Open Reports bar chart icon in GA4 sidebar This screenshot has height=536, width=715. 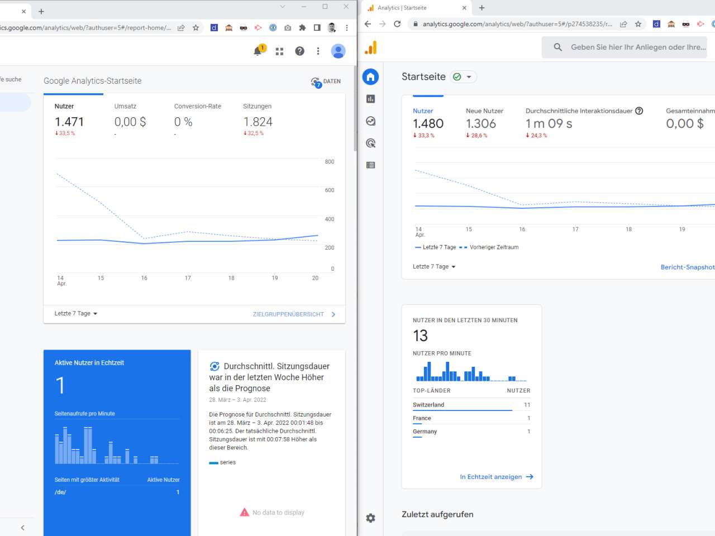tap(370, 99)
